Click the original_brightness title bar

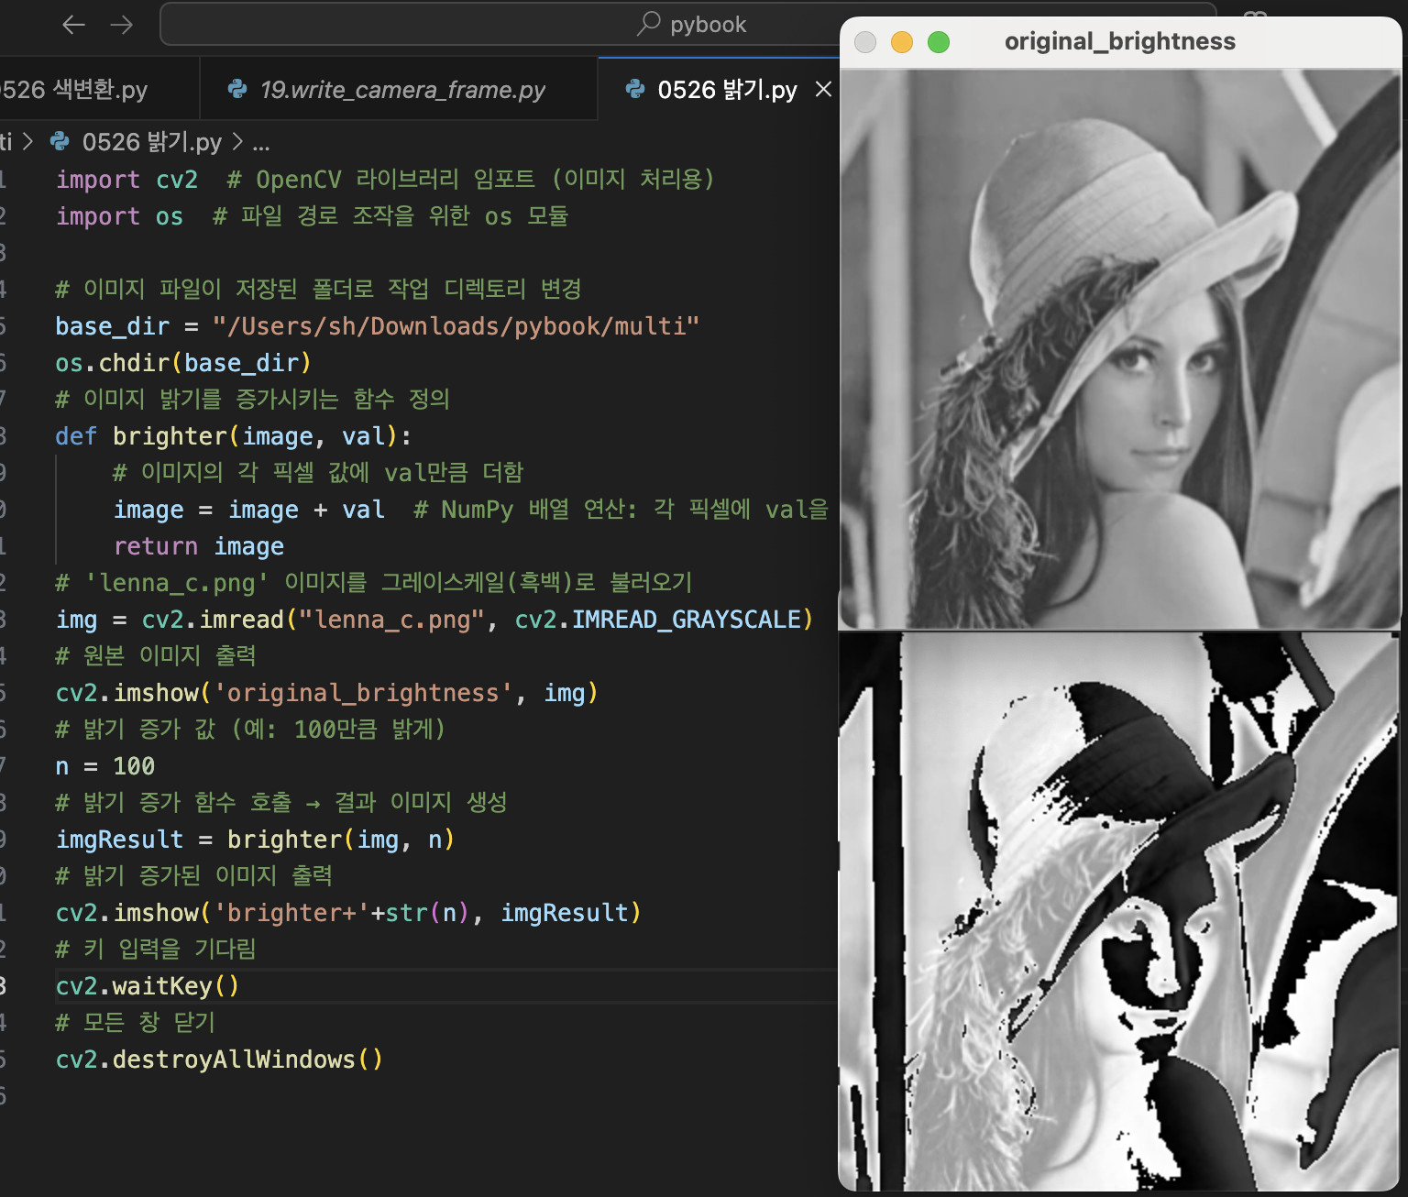pos(1120,41)
